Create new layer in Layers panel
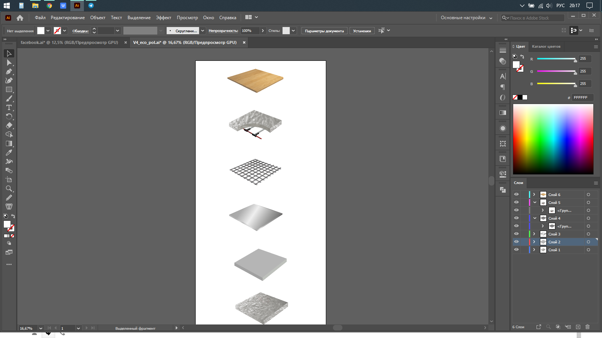Screen dimensions: 602x338 [x=578, y=327]
